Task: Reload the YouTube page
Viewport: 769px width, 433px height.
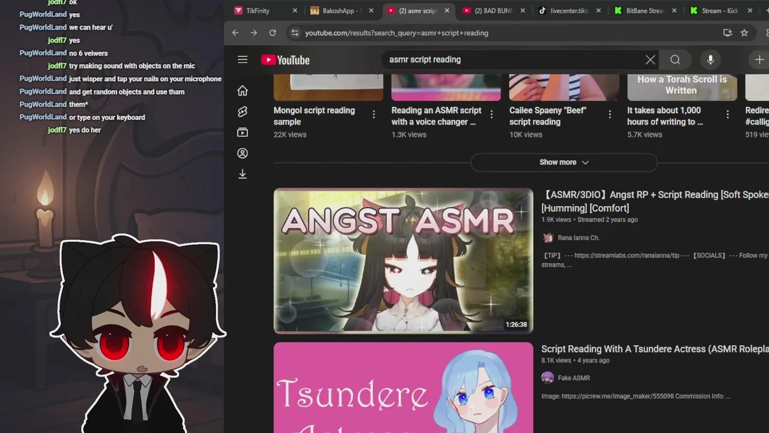Action: click(x=273, y=32)
